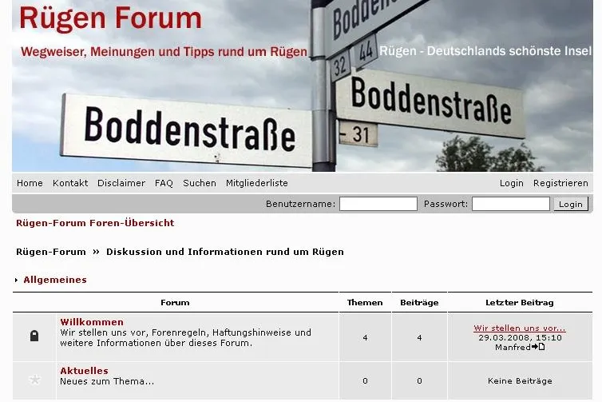
Task: Click the 'Passwort:' label
Action: point(446,204)
